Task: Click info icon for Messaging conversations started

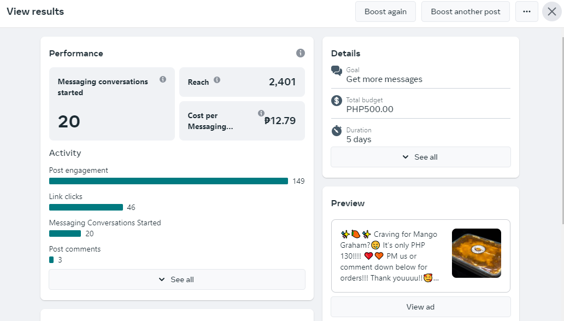Action: pos(163,79)
